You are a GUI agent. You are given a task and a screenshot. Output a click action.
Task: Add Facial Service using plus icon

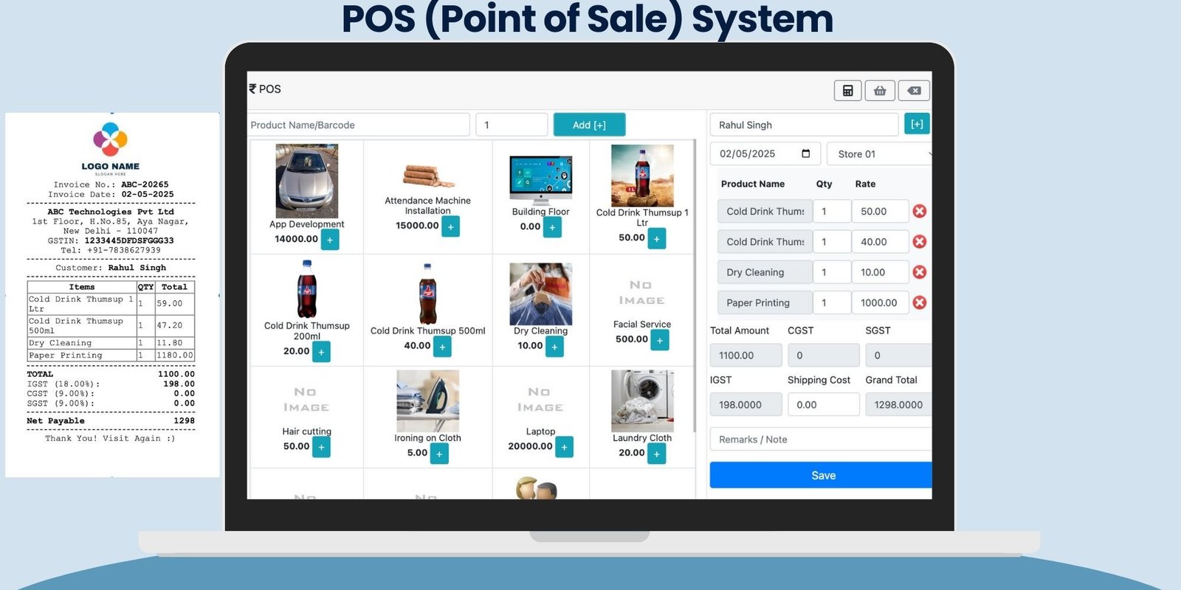(660, 340)
